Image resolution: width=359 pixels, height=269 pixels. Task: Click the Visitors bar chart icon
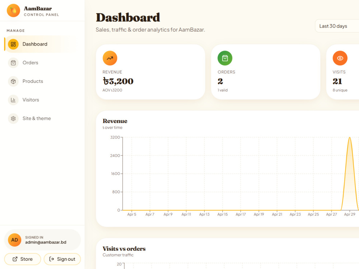click(13, 100)
